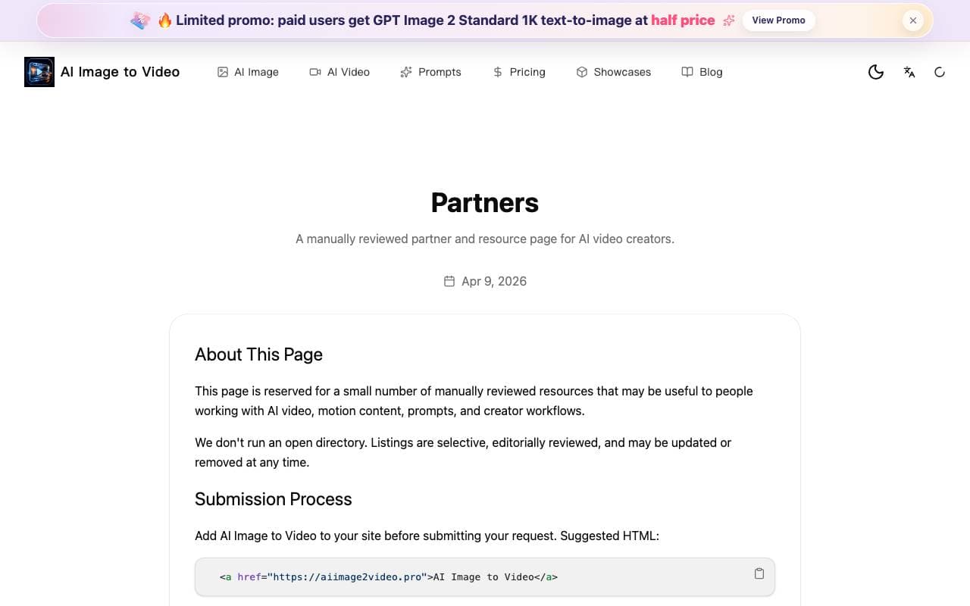Click the half price highlighted text
The height and width of the screenshot is (606, 970).
click(683, 20)
